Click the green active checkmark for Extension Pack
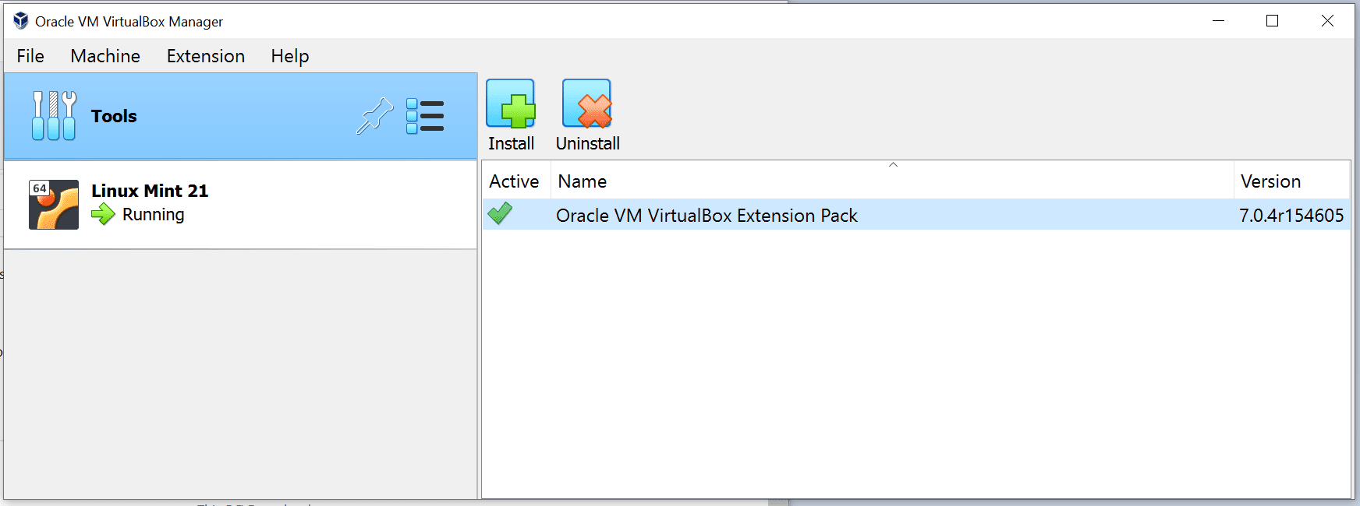1360x506 pixels. [500, 214]
